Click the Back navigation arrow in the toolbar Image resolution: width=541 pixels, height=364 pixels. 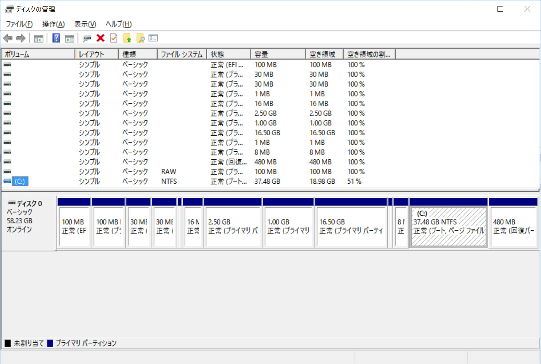(8, 38)
